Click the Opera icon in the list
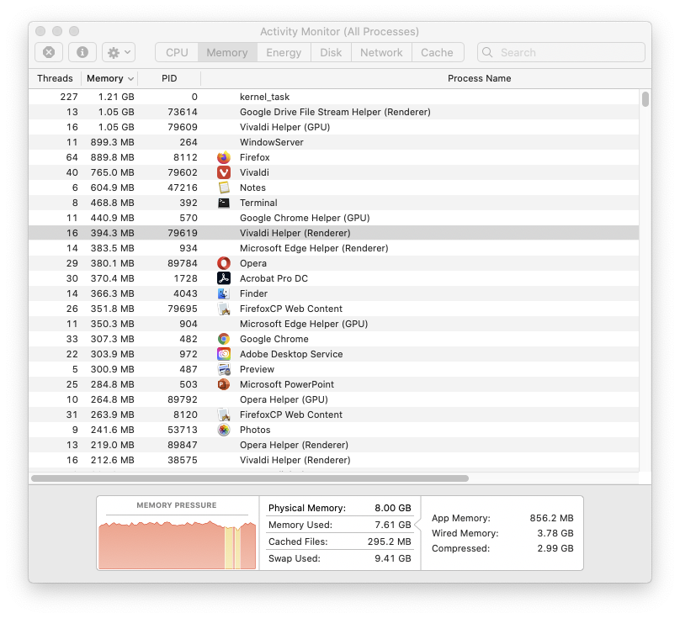Image resolution: width=680 pixels, height=618 pixels. point(224,263)
